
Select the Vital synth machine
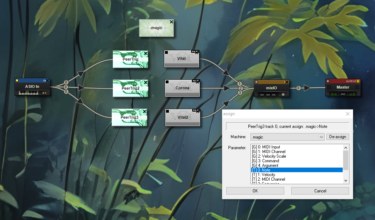182,59
